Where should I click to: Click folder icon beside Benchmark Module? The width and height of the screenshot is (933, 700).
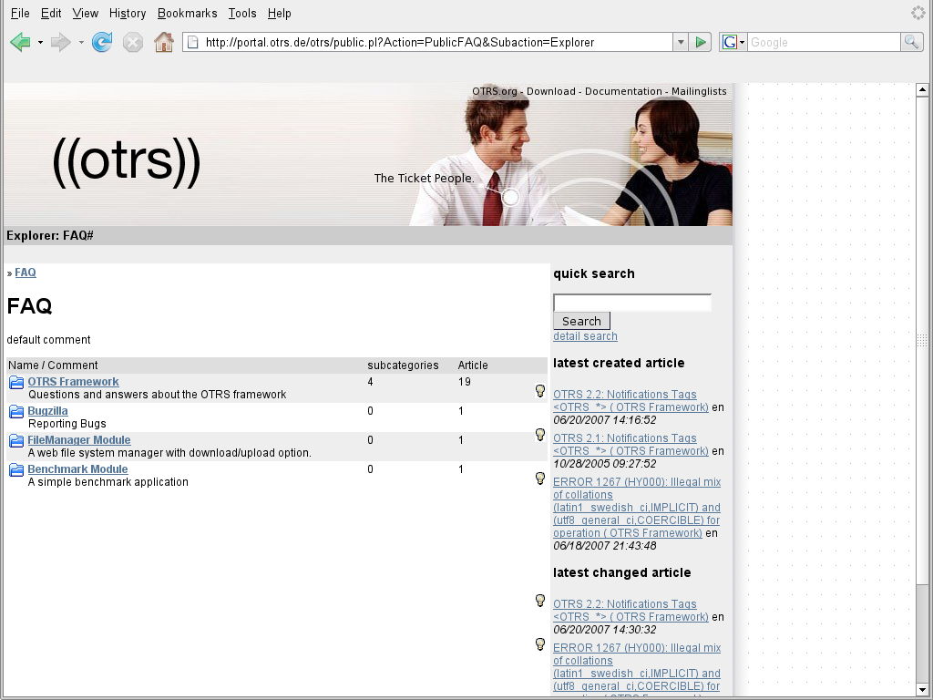point(16,470)
